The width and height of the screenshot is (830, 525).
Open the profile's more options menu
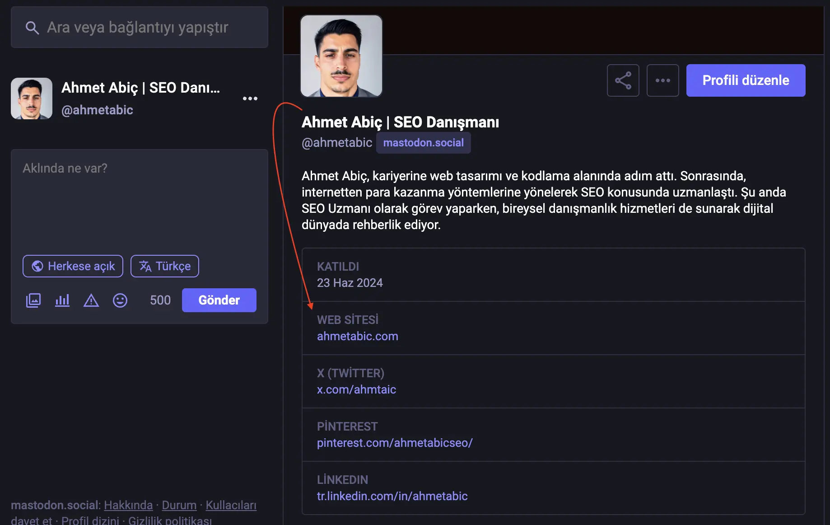coord(663,80)
